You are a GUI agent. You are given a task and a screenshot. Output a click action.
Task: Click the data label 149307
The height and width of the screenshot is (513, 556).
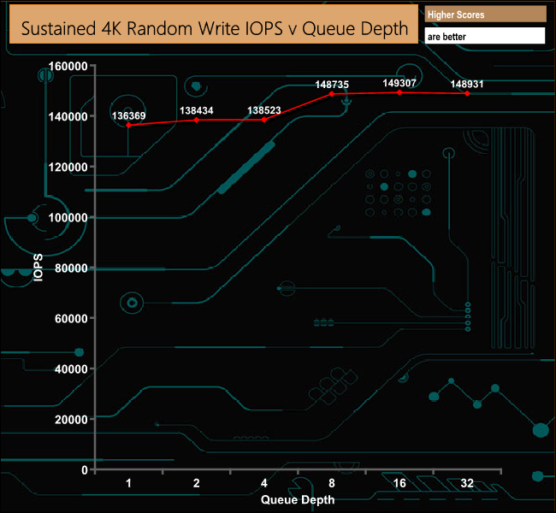[x=399, y=83]
